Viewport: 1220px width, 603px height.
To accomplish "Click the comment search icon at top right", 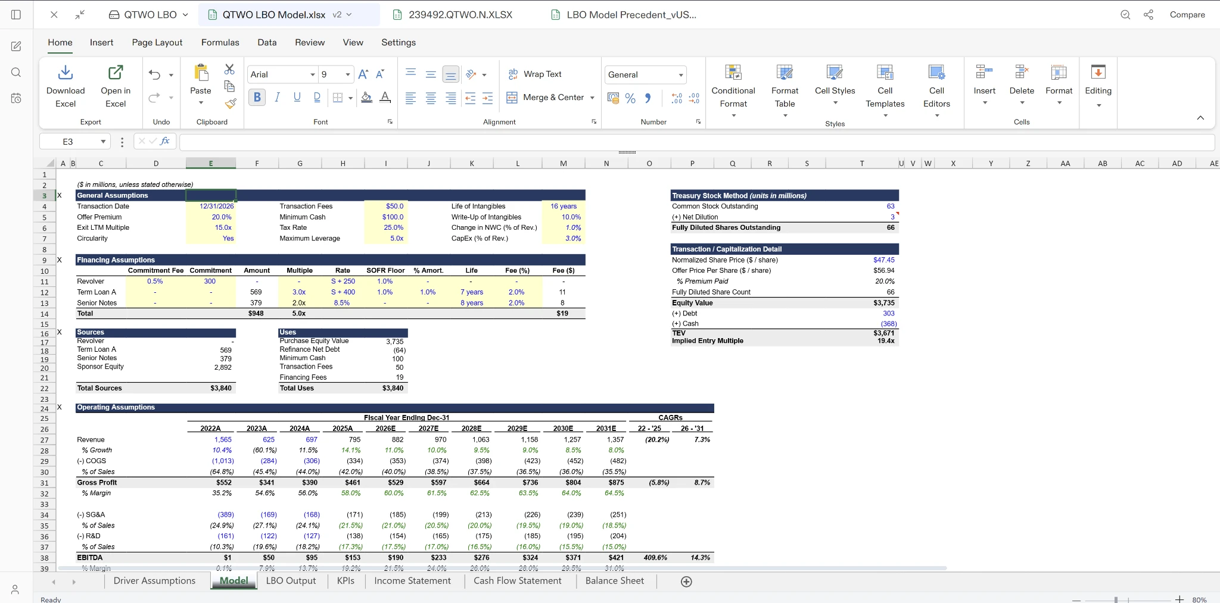I will pyautogui.click(x=1125, y=14).
